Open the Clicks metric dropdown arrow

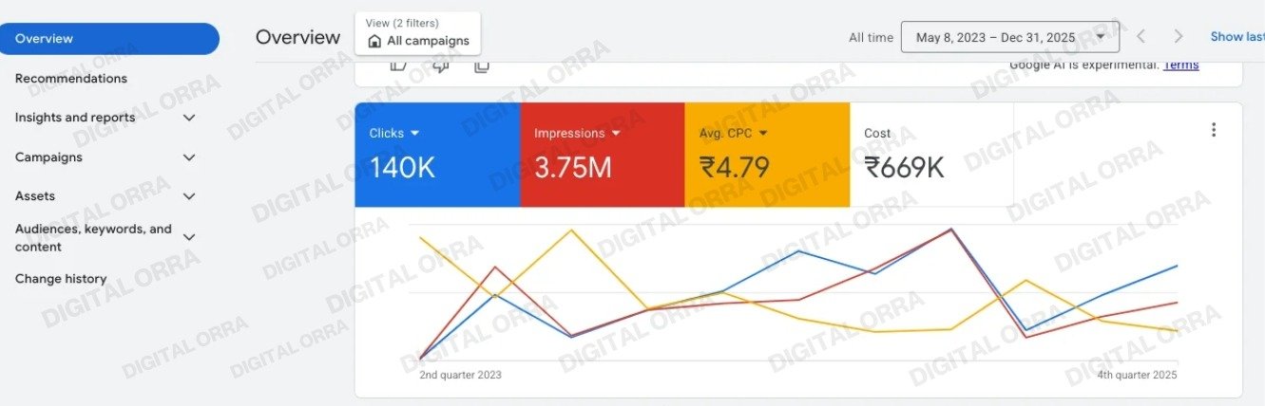click(x=415, y=134)
